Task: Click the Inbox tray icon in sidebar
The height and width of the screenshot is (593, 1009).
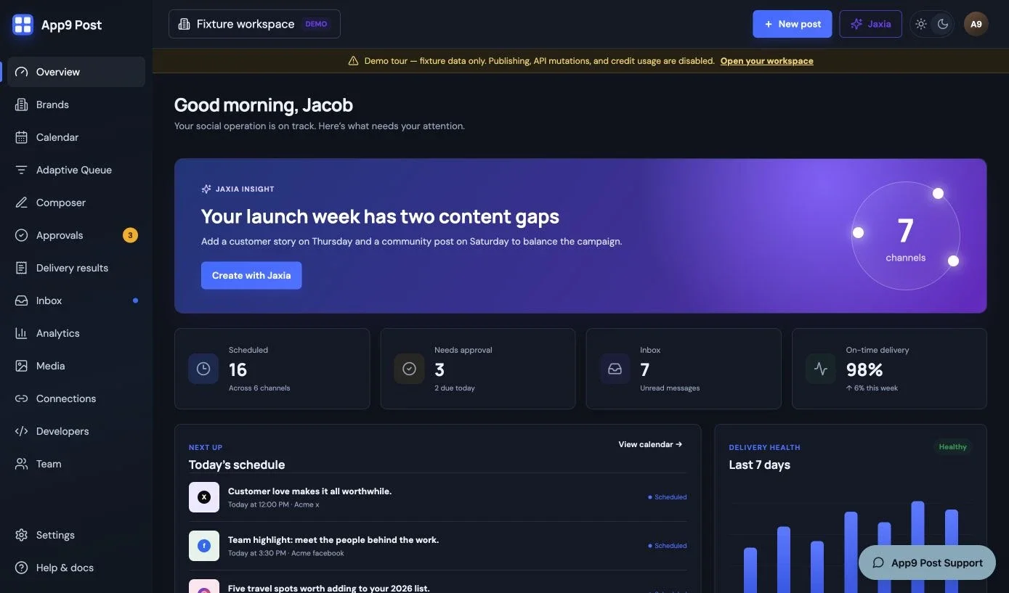Action: click(22, 300)
